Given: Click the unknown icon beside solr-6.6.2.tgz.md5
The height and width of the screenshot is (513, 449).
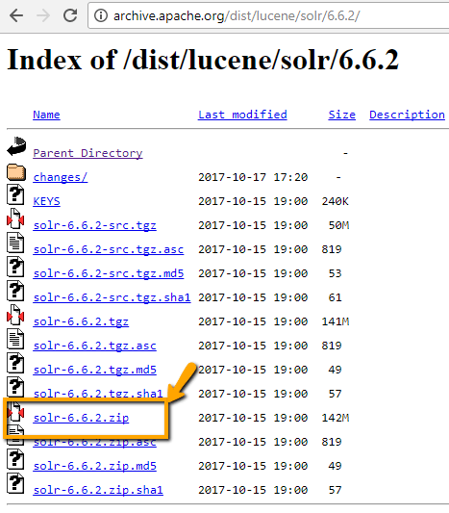Looking at the screenshot, I should [x=15, y=363].
